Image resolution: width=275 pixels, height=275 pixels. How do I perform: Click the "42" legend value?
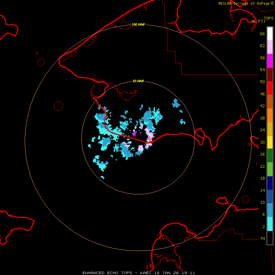tap(262, 106)
